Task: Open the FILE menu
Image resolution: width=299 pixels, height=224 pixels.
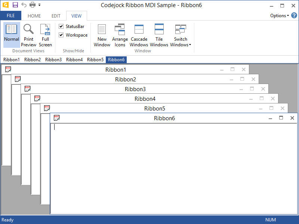Action: tap(11, 16)
